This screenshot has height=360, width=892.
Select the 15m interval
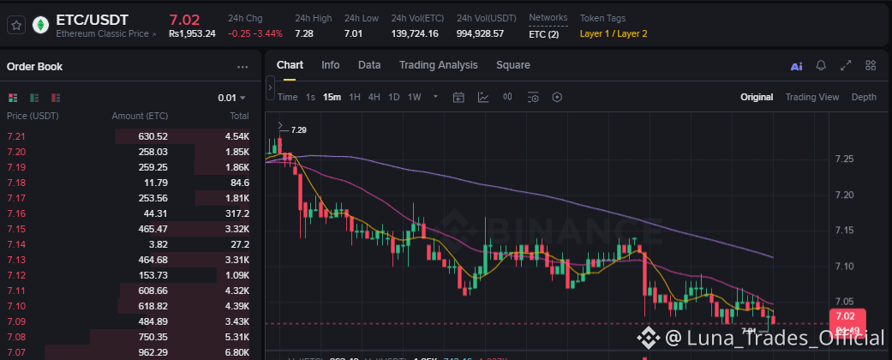click(x=332, y=97)
